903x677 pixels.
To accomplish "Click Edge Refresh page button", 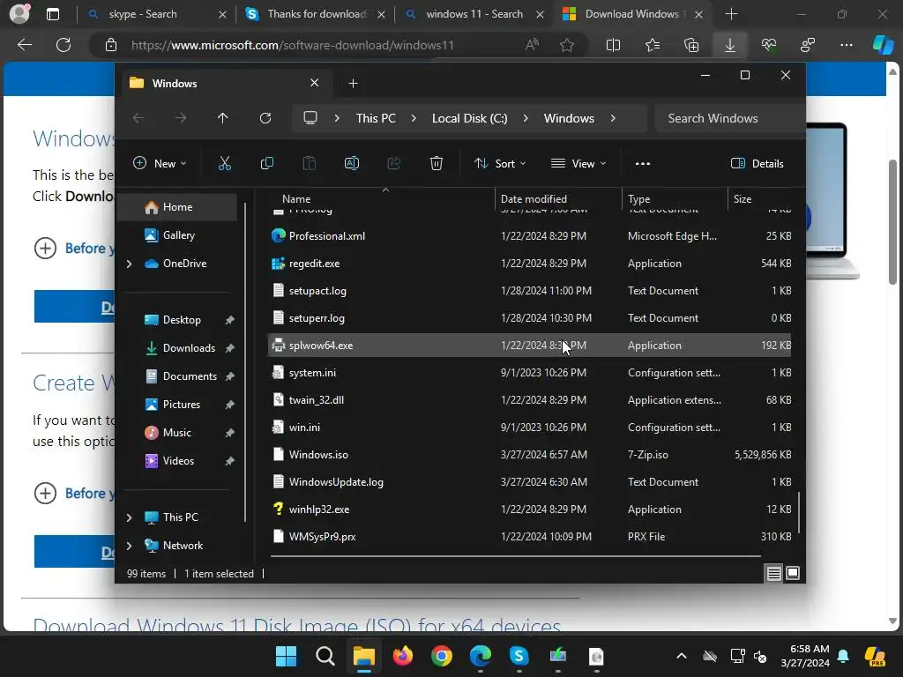I will (63, 45).
